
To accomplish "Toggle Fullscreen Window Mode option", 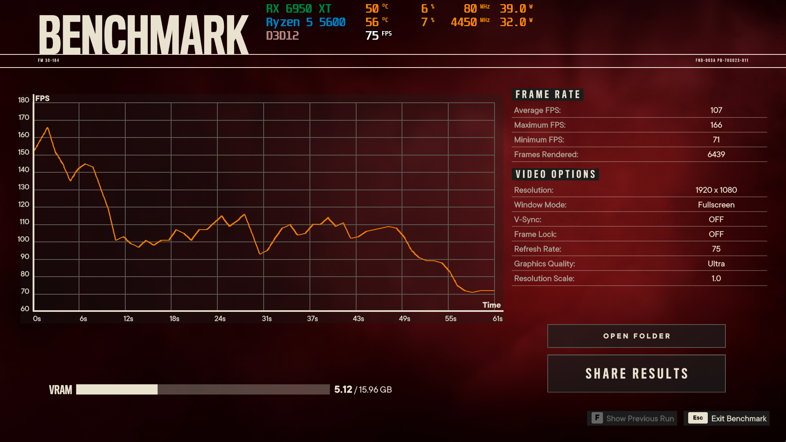I will 716,205.
